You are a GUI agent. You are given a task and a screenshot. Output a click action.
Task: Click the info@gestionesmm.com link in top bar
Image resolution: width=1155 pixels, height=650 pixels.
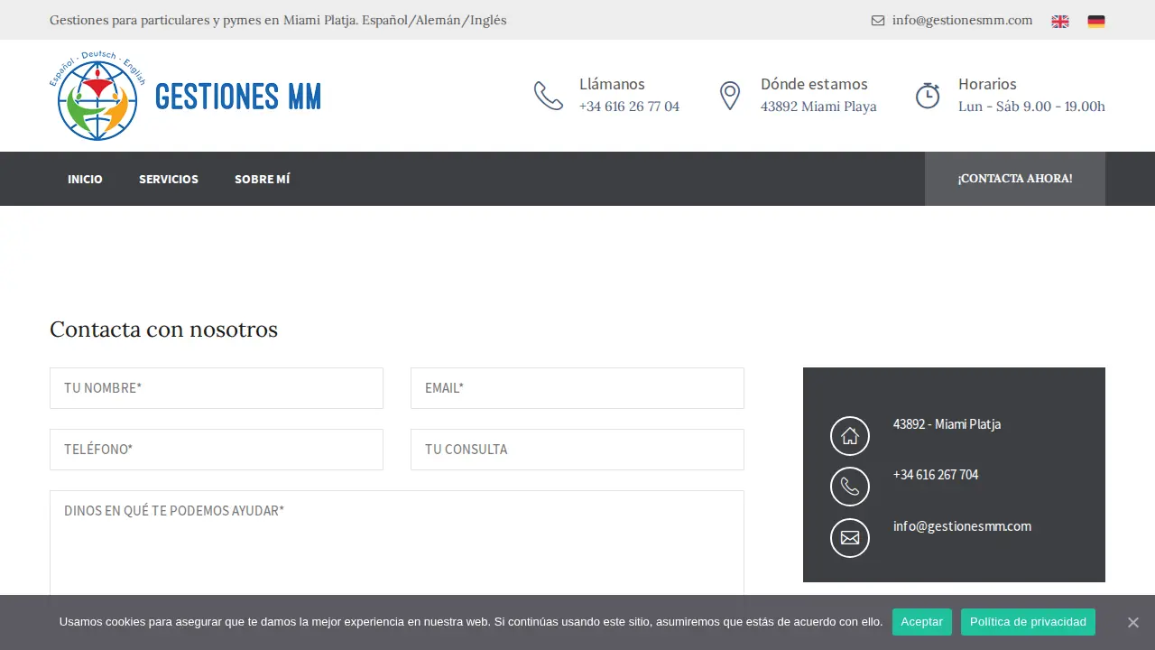tap(963, 20)
